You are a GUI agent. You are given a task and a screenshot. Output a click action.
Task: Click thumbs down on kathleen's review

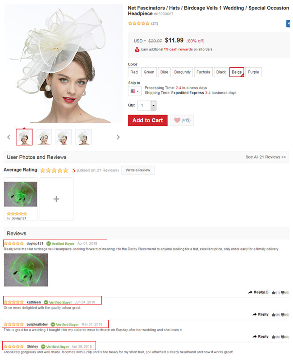click(283, 314)
